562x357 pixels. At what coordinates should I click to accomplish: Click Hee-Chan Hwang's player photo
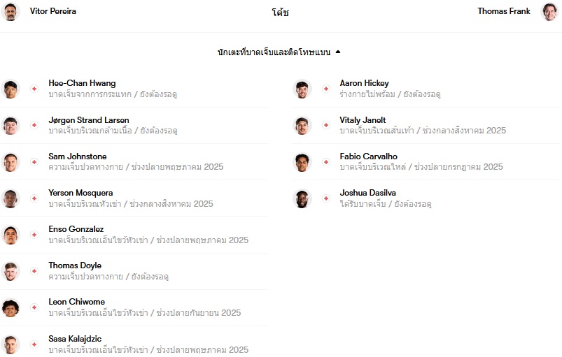10,89
